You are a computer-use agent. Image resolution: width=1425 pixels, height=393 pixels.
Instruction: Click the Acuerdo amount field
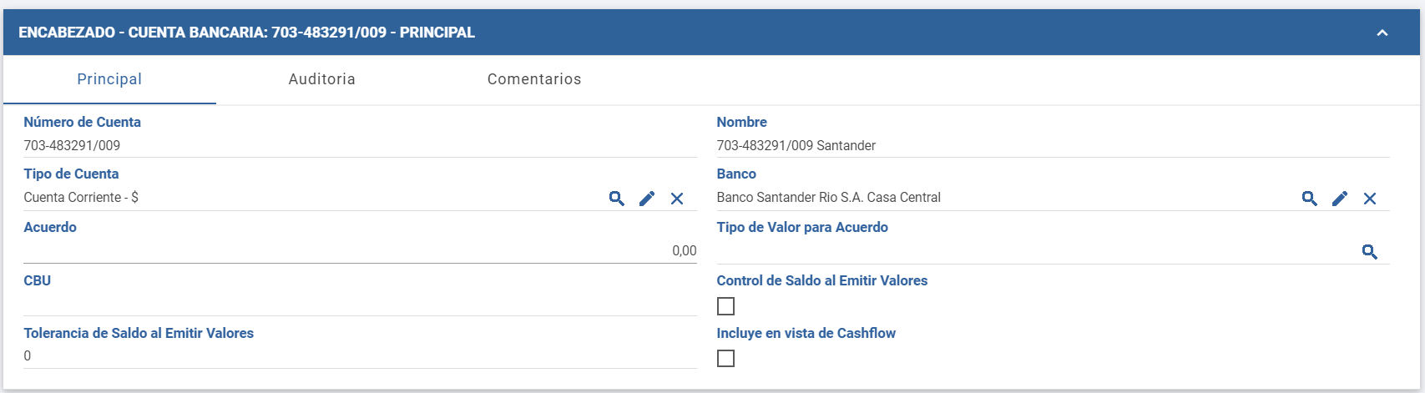(x=359, y=251)
